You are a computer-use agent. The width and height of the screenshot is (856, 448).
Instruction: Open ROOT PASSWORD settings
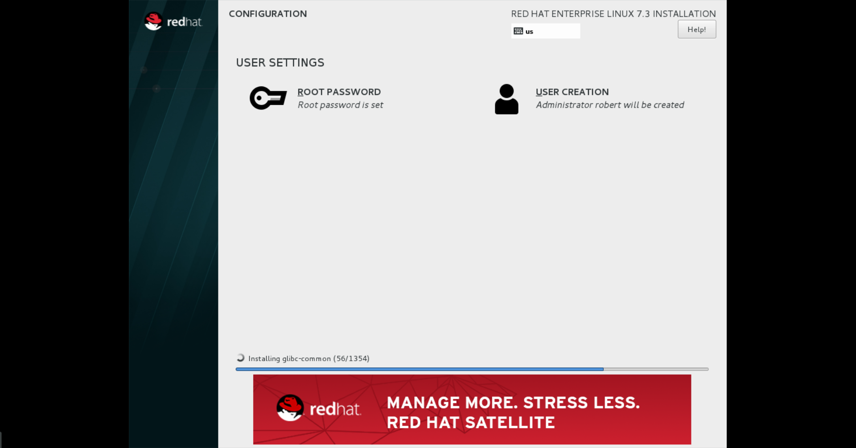click(339, 92)
